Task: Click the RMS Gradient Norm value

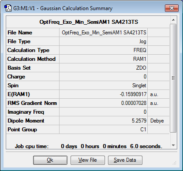Action: click(x=104, y=103)
